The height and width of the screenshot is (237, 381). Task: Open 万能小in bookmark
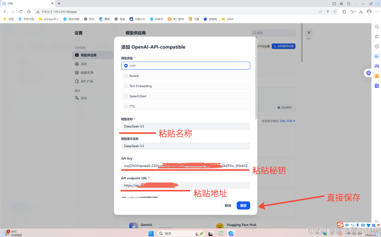[x=137, y=19]
